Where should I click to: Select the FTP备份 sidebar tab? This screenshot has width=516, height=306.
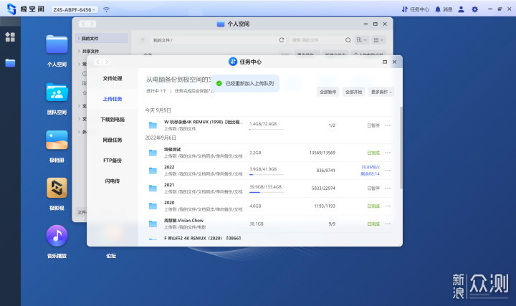pos(113,161)
